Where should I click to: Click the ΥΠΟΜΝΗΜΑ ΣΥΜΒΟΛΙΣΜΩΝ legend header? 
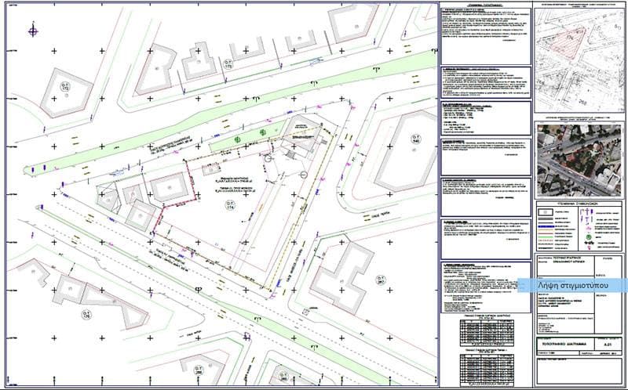click(579, 204)
